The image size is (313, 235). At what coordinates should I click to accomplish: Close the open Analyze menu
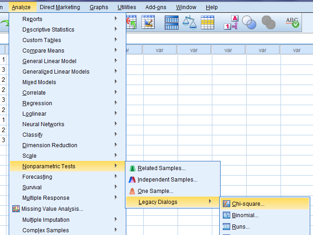click(21, 7)
